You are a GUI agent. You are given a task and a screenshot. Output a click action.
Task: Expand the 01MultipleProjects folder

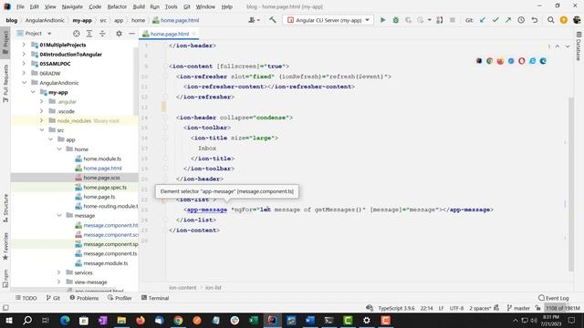click(x=24, y=45)
